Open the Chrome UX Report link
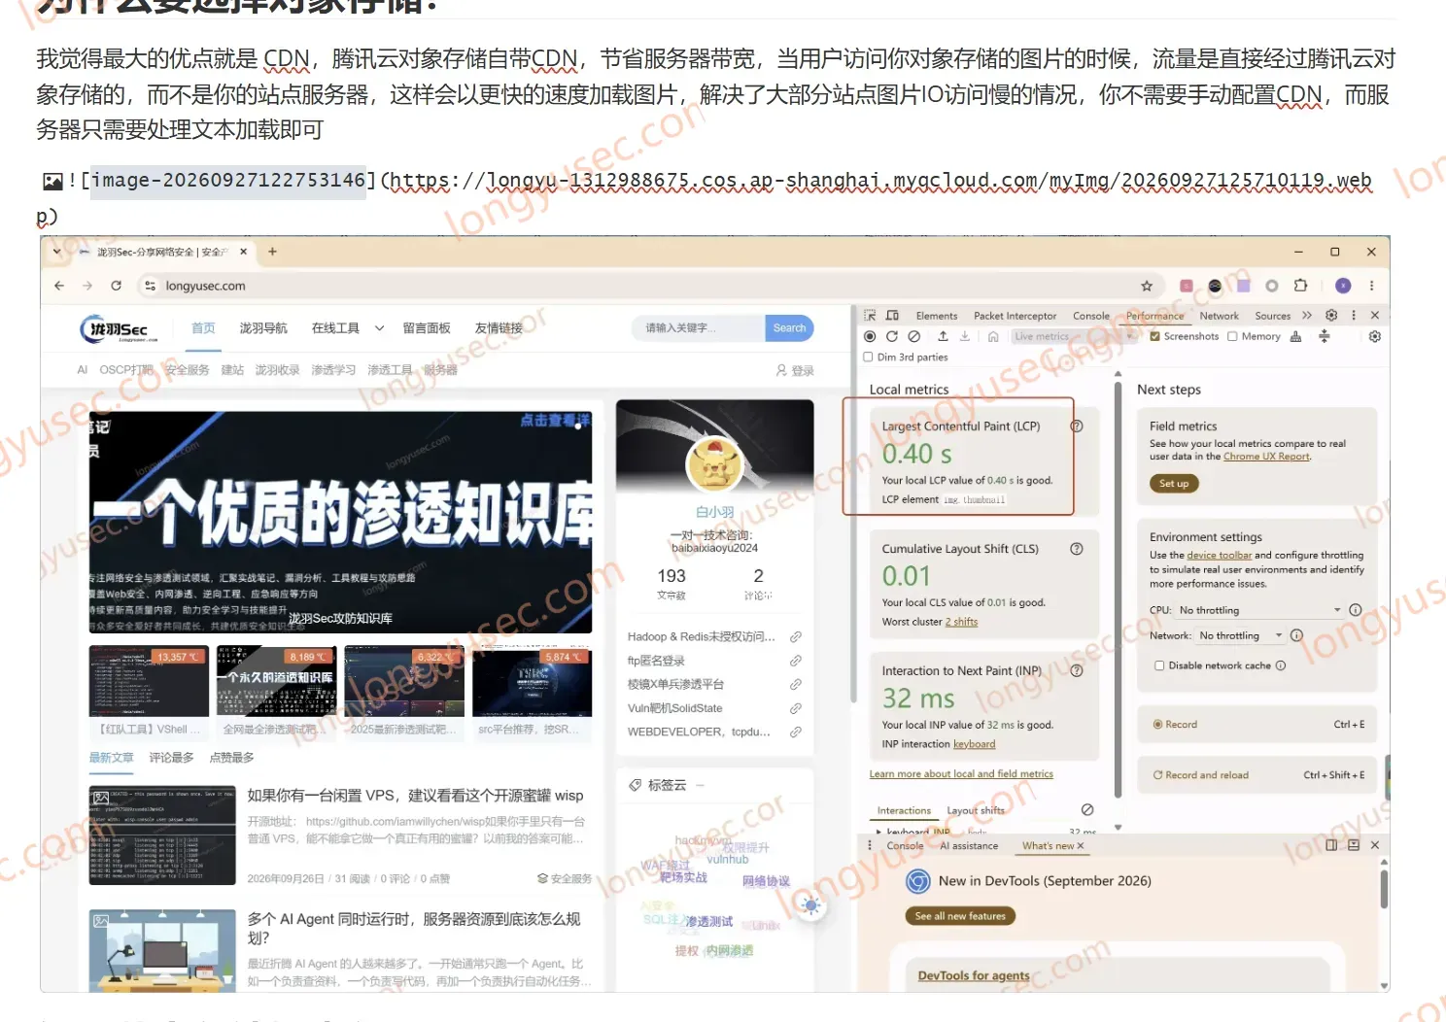 click(x=1266, y=457)
